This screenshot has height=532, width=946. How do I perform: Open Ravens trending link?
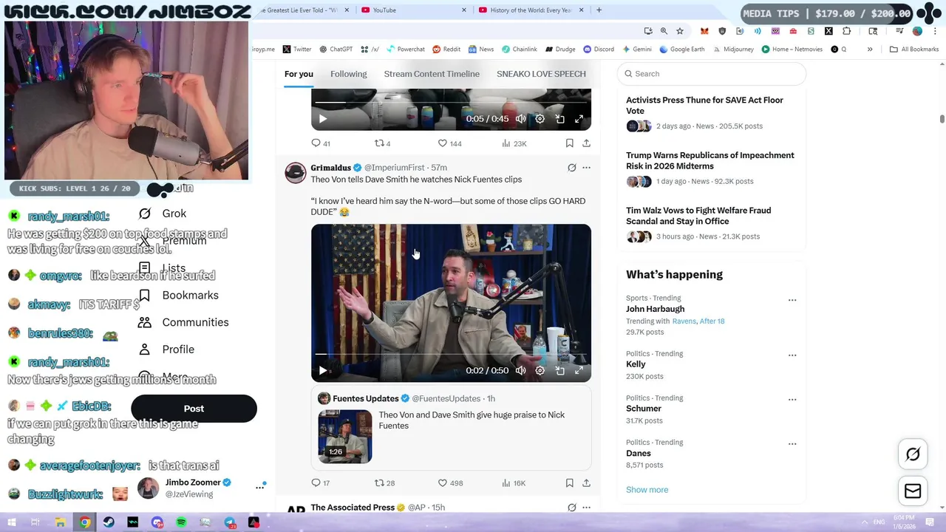(x=684, y=321)
